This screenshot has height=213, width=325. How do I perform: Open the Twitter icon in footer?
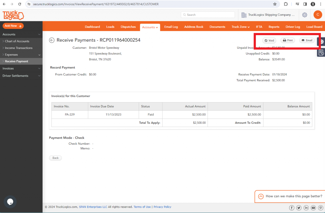(x=299, y=208)
